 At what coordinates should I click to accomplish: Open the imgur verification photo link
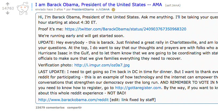pos(102,65)
